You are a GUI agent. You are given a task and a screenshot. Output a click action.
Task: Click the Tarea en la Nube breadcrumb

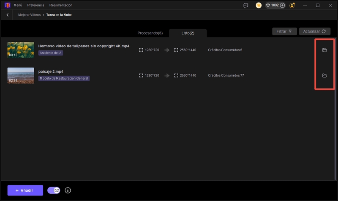coord(59,15)
